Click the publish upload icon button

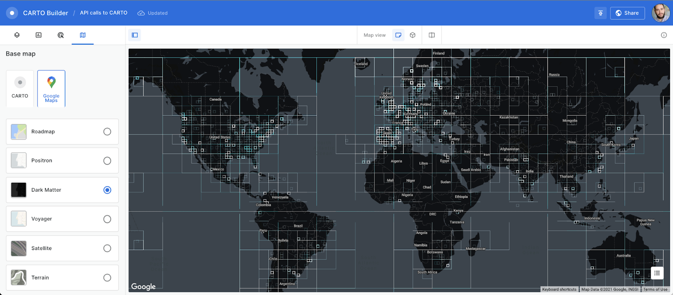click(x=601, y=13)
